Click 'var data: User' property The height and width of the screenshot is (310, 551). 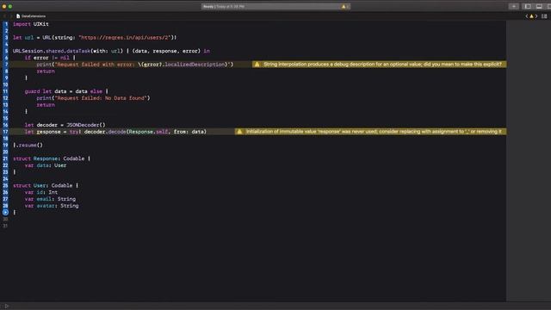pyautogui.click(x=46, y=165)
